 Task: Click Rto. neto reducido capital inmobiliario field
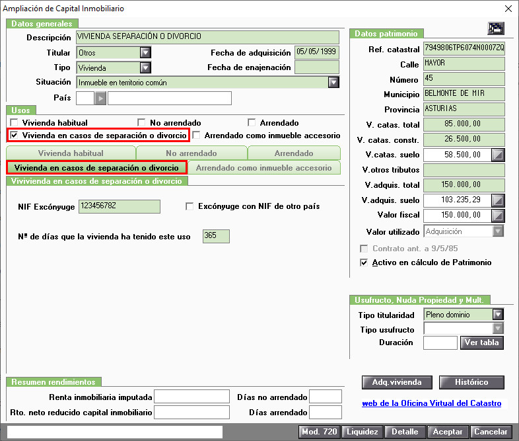point(192,412)
